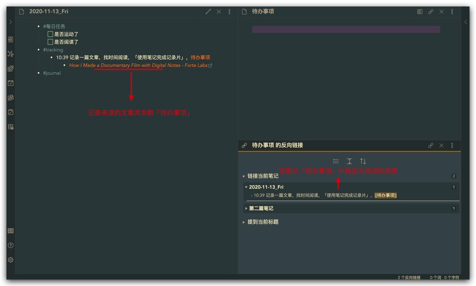Close the backlinks pane
This screenshot has height=286, width=476.
click(442, 145)
